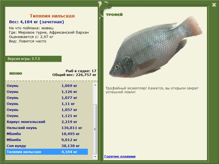Select Окунь 1,11 кг entry
Screen dimensions: 219x164
tap(47, 104)
